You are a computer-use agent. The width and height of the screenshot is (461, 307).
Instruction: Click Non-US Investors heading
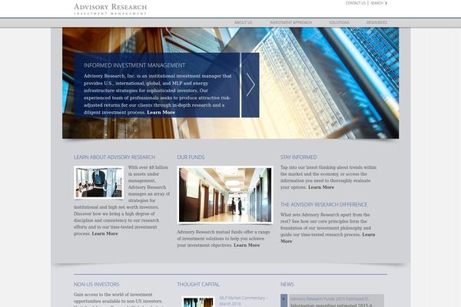(x=97, y=285)
